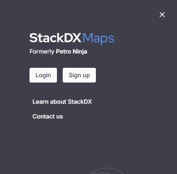Click the white StackDX logo text
This screenshot has width=177, height=174.
(55, 38)
